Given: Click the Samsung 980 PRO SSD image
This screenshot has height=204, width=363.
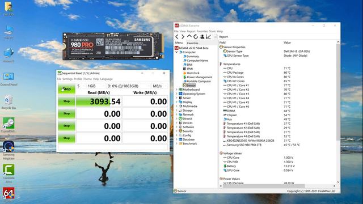Looking at the screenshot, I should tap(113, 46).
